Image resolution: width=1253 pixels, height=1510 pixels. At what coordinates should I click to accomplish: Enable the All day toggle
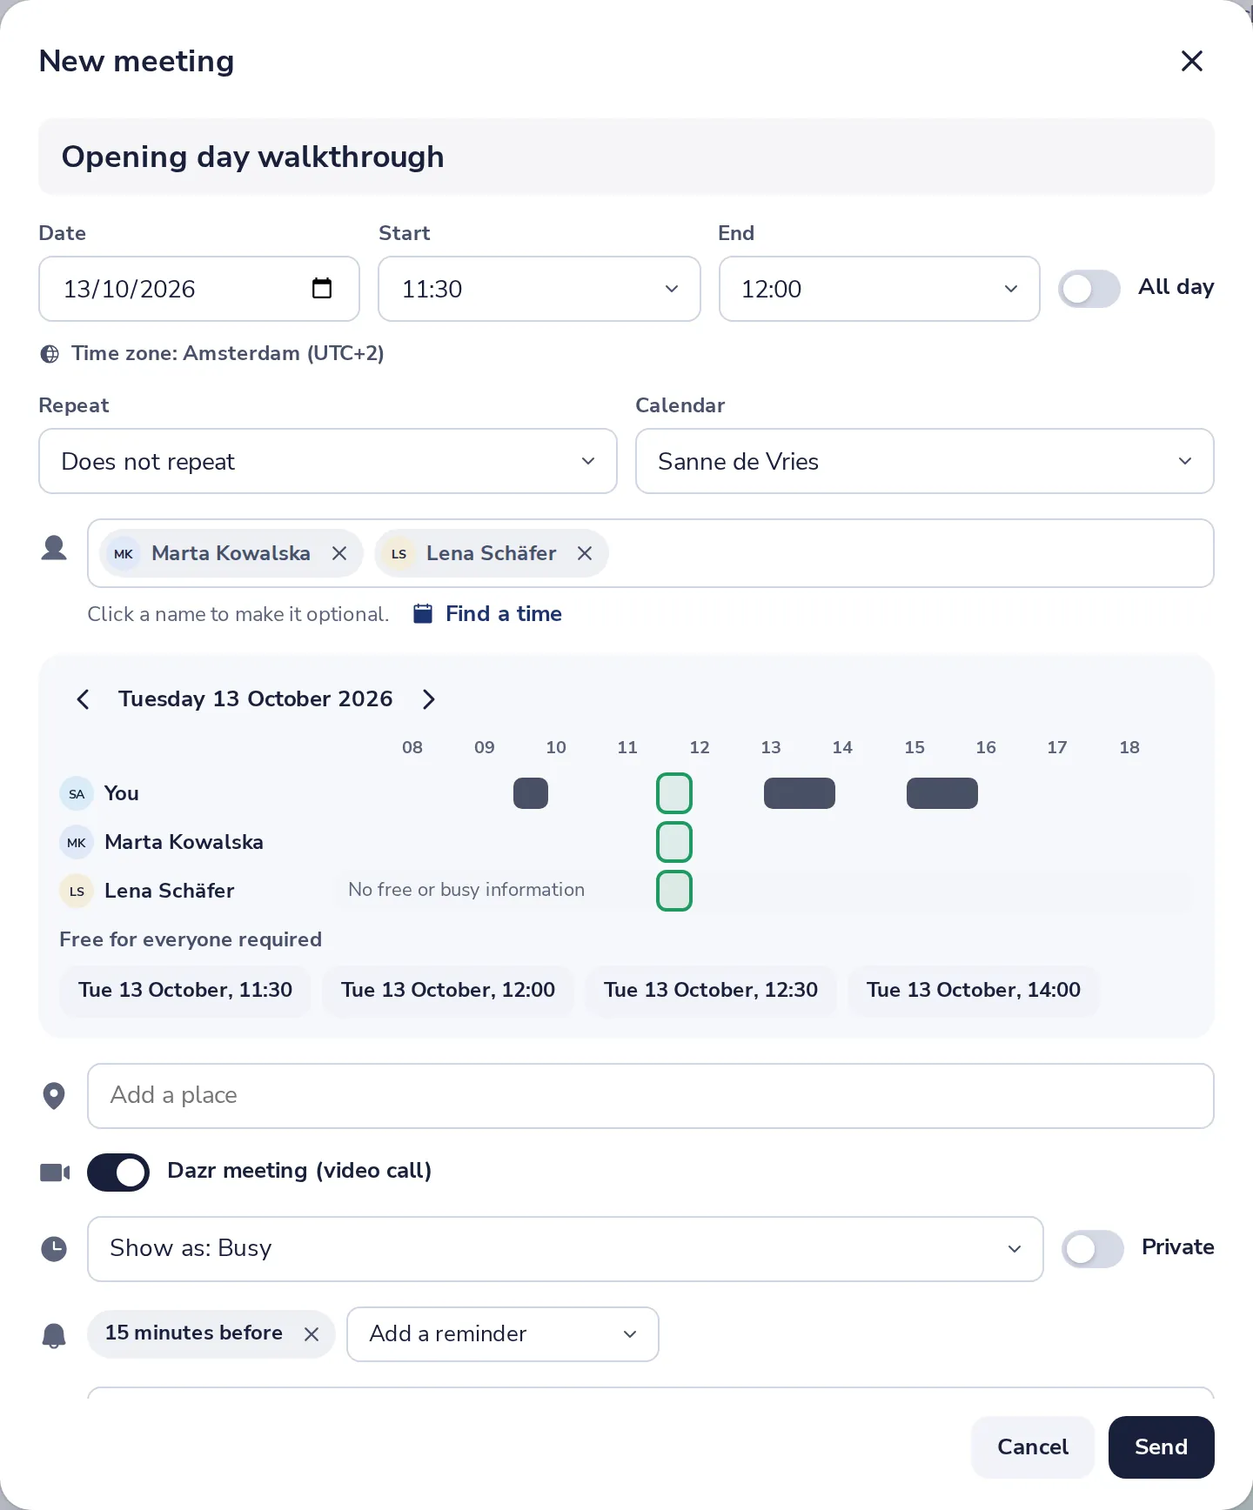point(1089,289)
